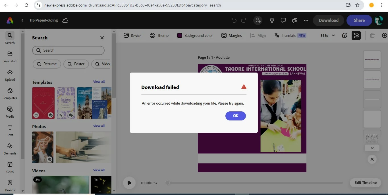View all Templates link
The image size is (388, 195).
coord(99,82)
